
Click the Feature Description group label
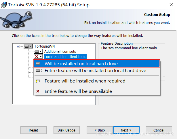coord(117,44)
